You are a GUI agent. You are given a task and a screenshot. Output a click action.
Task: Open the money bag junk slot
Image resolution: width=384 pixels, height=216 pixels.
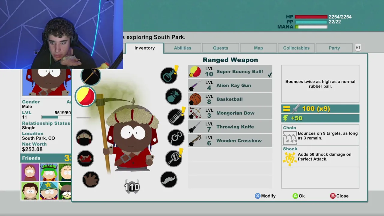click(173, 96)
